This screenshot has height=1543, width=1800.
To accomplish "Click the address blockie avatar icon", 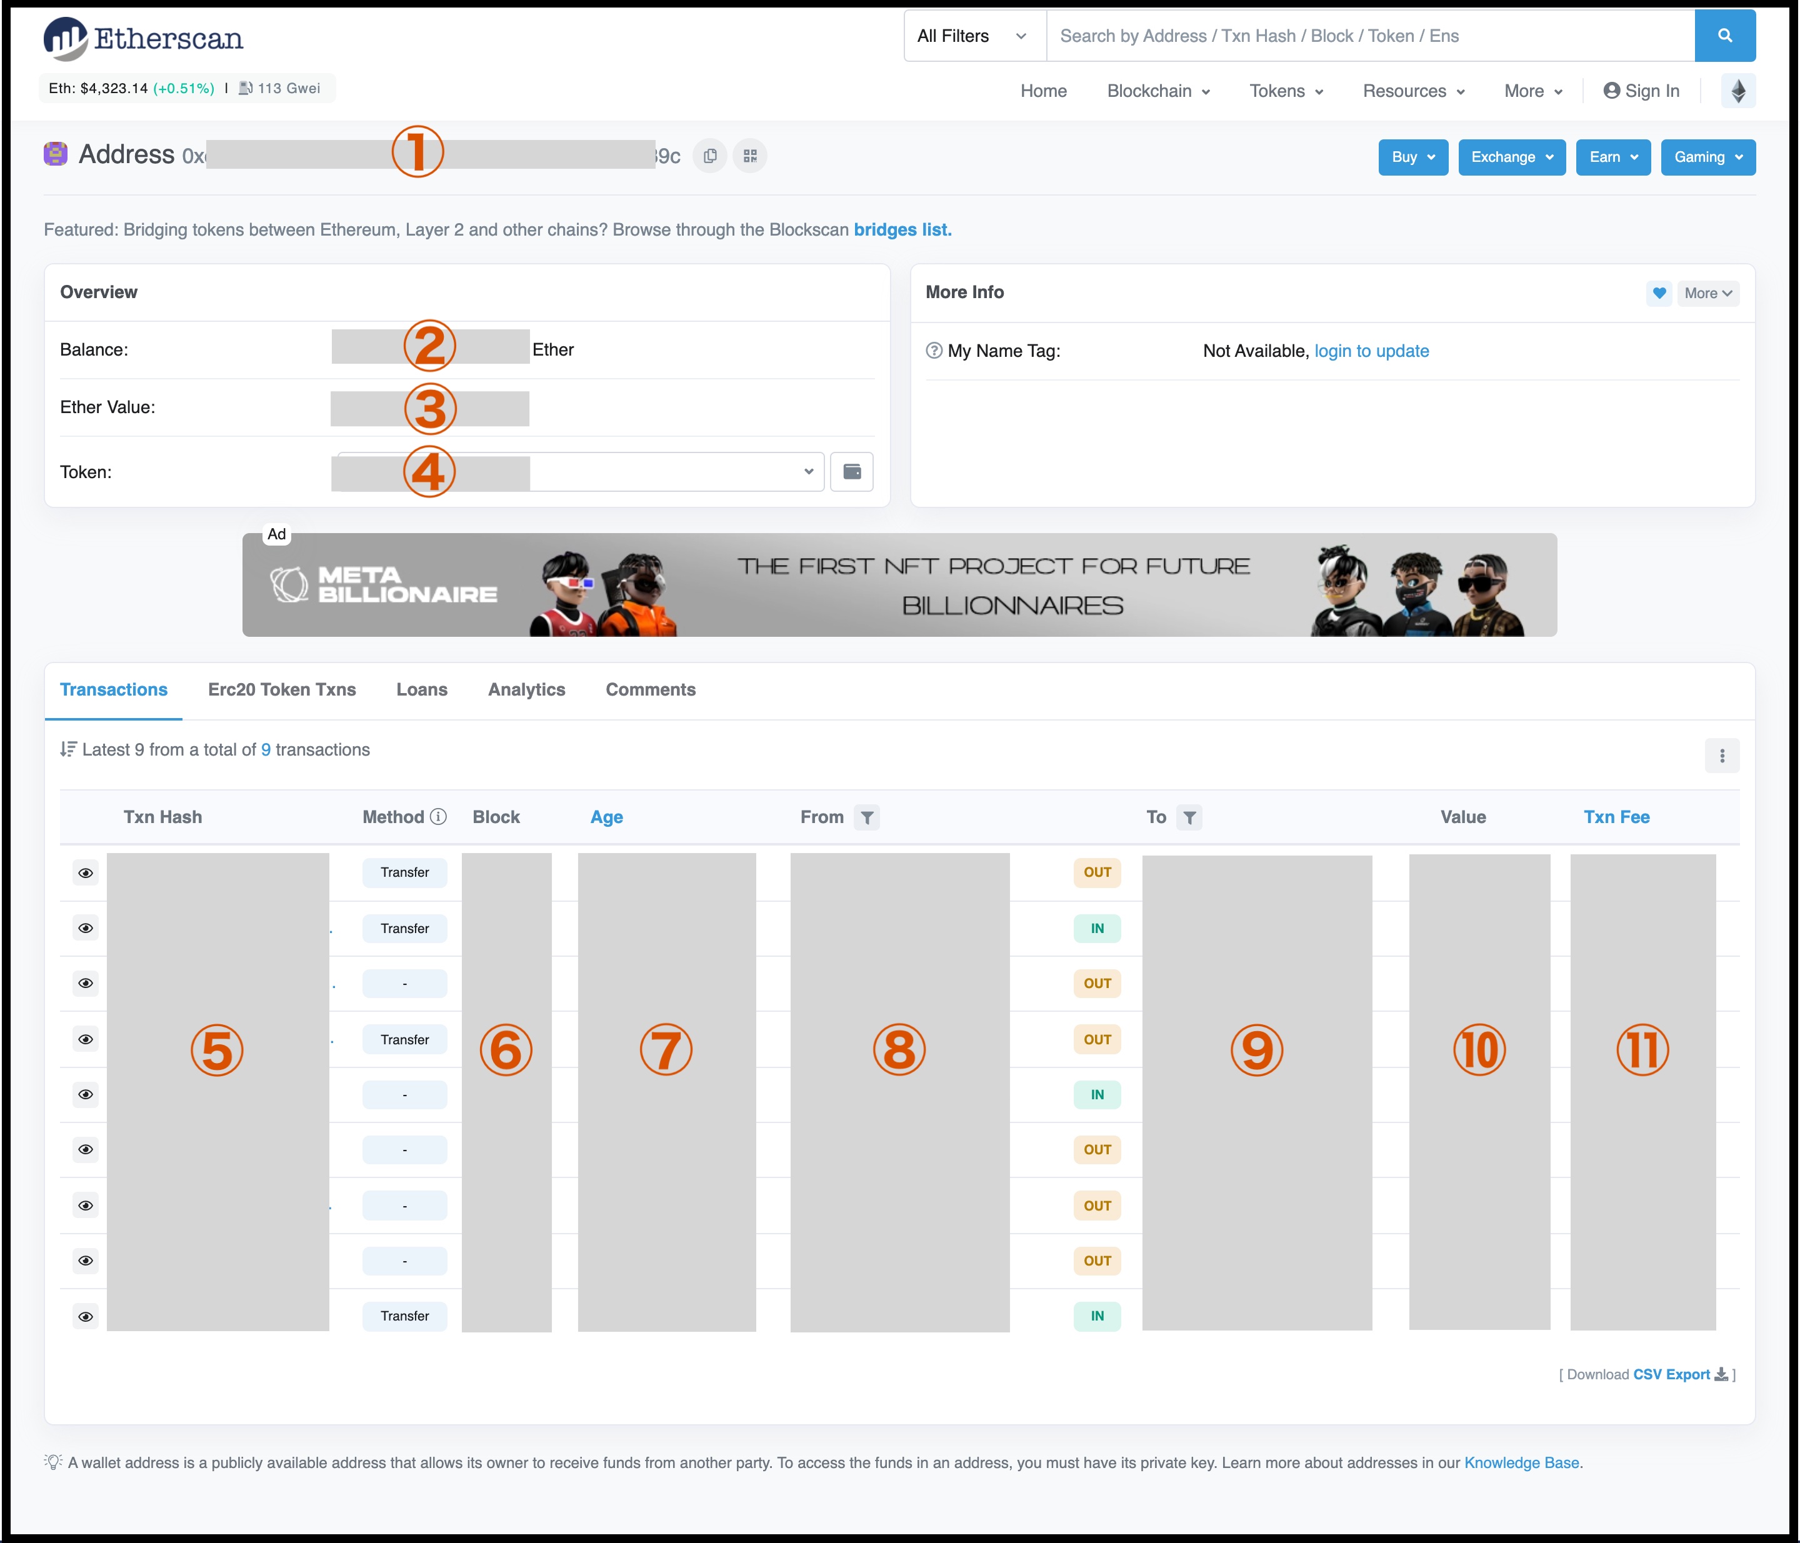I will [56, 154].
